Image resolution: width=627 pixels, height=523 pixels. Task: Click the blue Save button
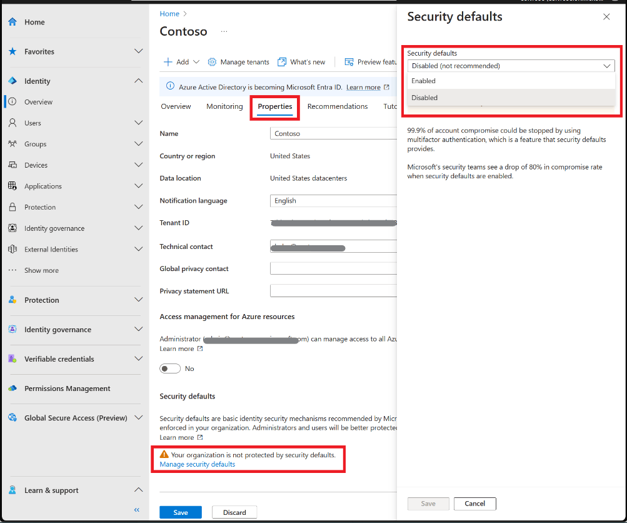click(180, 512)
